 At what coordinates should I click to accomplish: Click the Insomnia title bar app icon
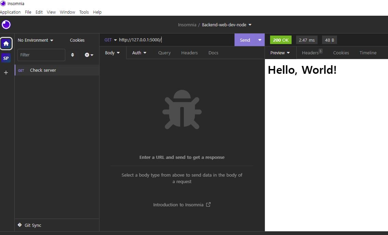tap(3, 3)
